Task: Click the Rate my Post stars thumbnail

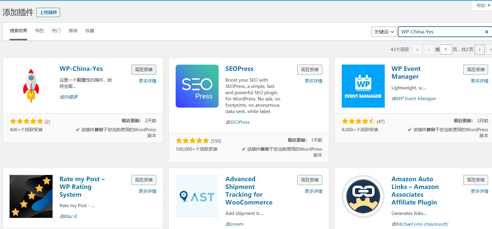Action: click(x=31, y=196)
